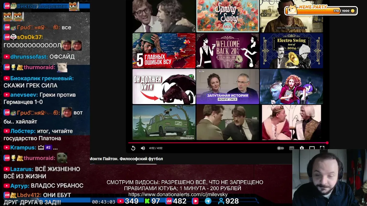367x206 pixels.
Task: Open the animated fantasy characters thumbnail
Action: 291,86
